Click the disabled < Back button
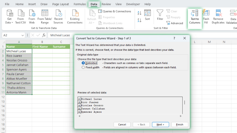Screen dimensions: 237x133 tap(141, 125)
